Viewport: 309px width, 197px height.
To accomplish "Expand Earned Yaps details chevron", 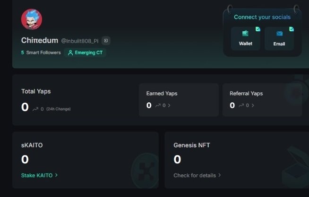I will coord(169,105).
